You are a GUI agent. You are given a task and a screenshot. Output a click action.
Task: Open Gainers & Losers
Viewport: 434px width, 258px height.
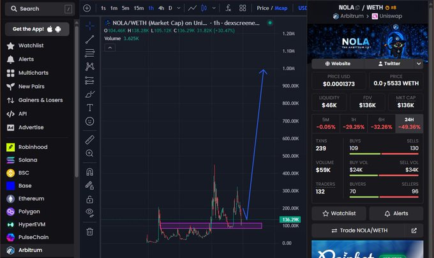pyautogui.click(x=38, y=100)
